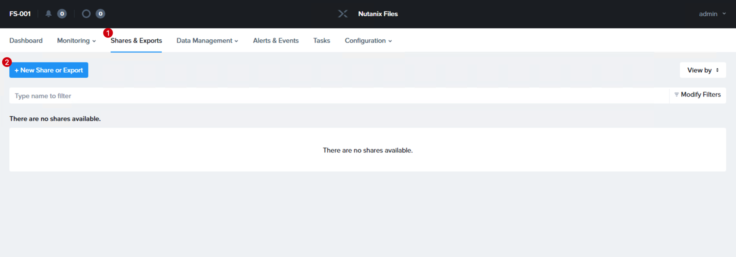Click the Nutanix X logo
Image resolution: width=736 pixels, height=257 pixels.
click(343, 14)
